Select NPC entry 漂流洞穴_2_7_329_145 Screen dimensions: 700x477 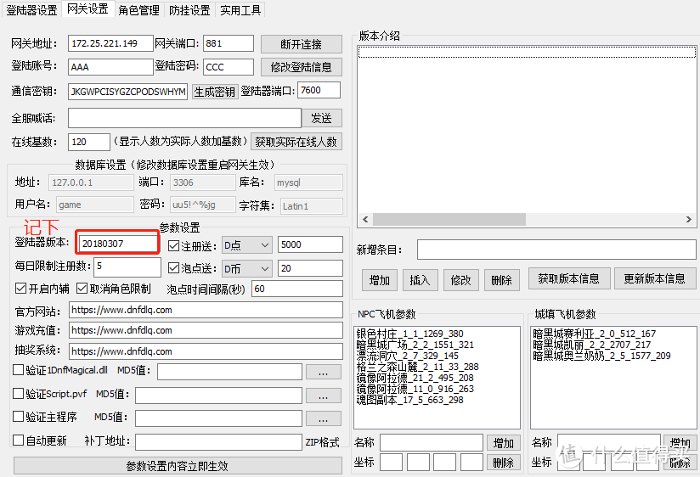407,356
